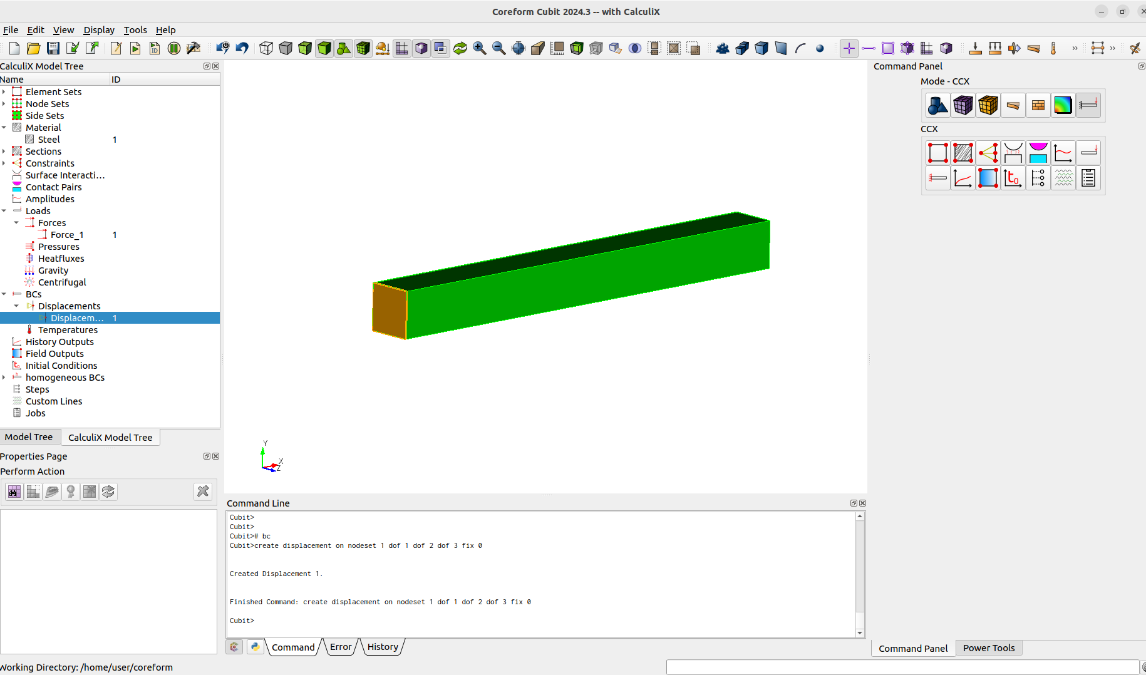The width and height of the screenshot is (1146, 675).
Task: Switch to the History tab in Command Line
Action: (382, 647)
